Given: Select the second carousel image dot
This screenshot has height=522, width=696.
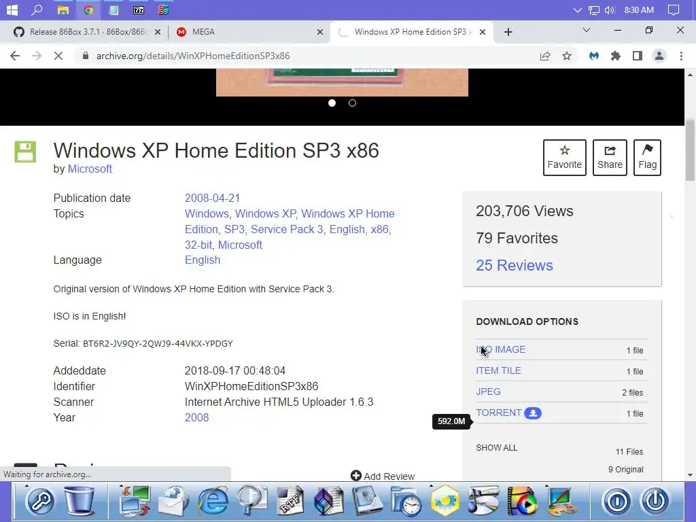Looking at the screenshot, I should pyautogui.click(x=353, y=103).
